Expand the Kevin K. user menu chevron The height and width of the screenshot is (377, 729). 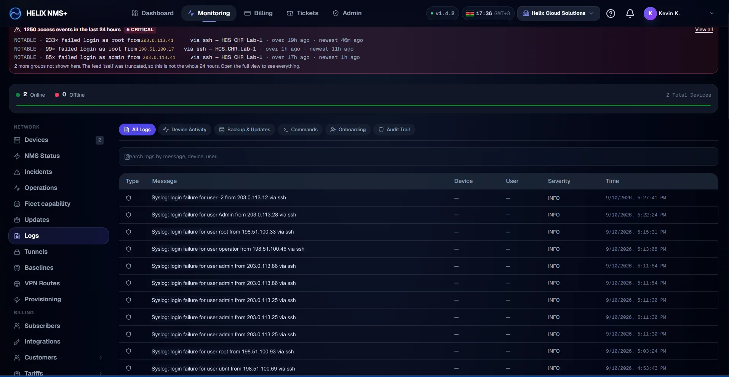pyautogui.click(x=711, y=13)
